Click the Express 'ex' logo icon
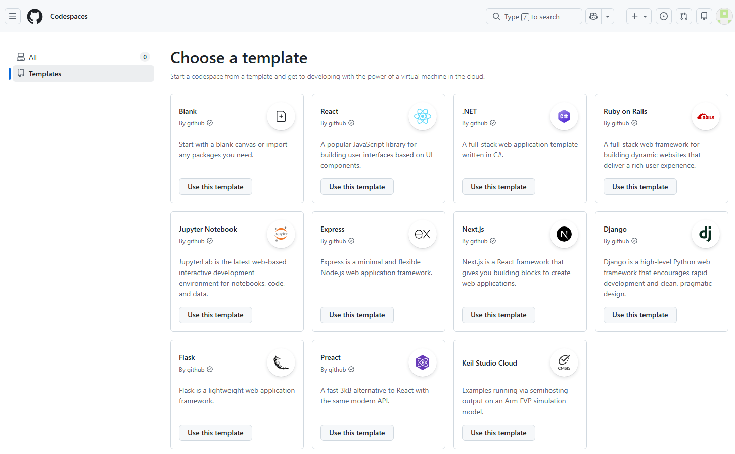 423,234
